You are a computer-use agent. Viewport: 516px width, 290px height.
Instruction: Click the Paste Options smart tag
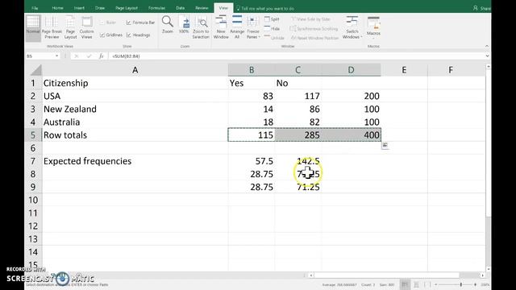[x=385, y=145]
